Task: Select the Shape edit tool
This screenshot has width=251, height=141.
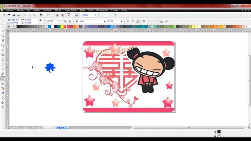Action: [x=3, y=36]
